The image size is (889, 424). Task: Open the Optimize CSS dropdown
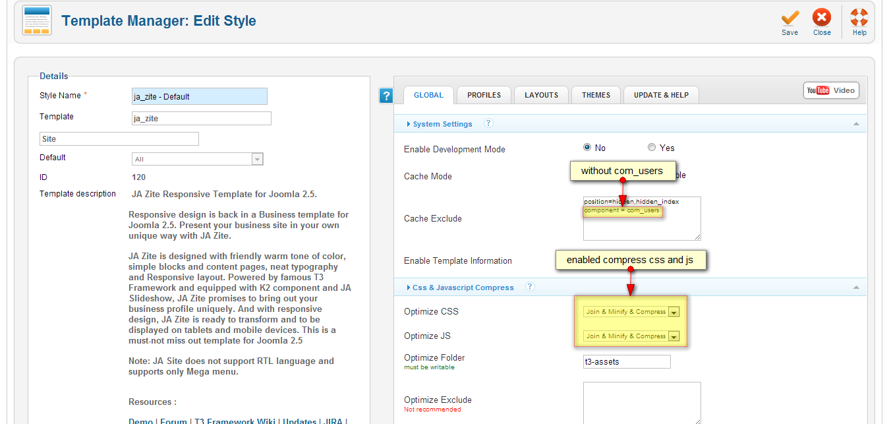click(x=631, y=312)
